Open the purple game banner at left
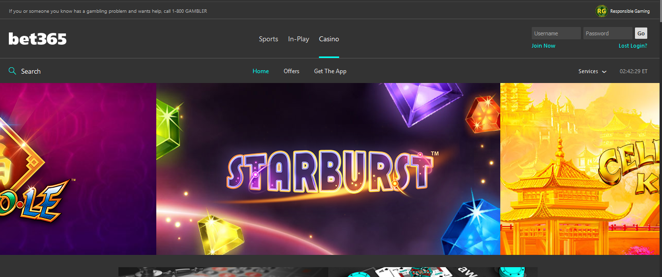Image resolution: width=662 pixels, height=277 pixels. tap(78, 169)
